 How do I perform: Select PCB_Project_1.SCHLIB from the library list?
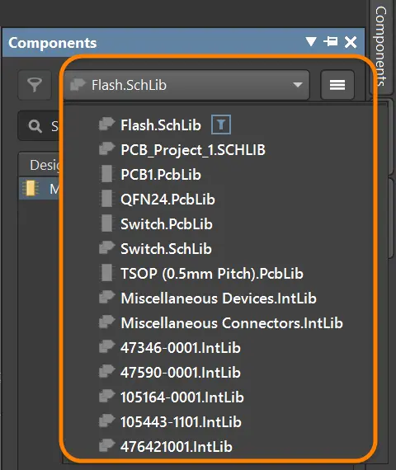coord(193,149)
